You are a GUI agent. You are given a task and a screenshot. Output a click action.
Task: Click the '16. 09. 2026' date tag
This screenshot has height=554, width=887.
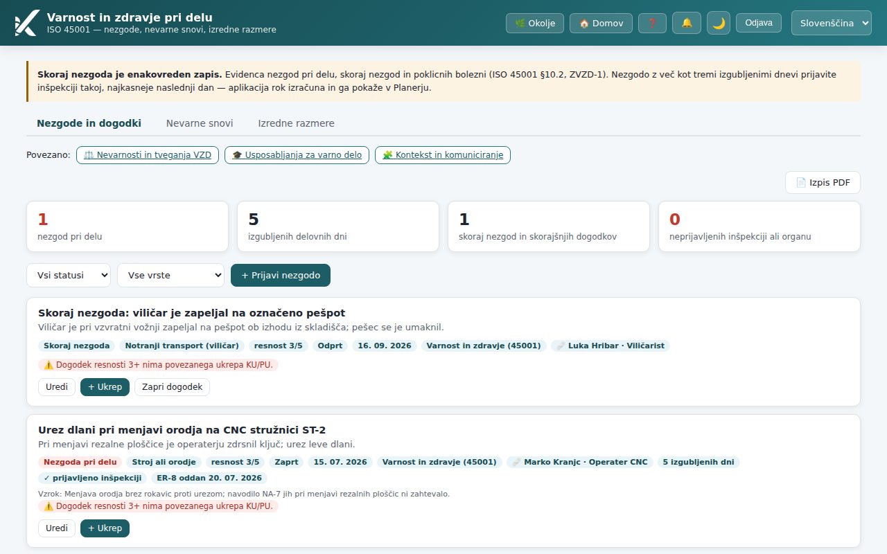(x=385, y=346)
